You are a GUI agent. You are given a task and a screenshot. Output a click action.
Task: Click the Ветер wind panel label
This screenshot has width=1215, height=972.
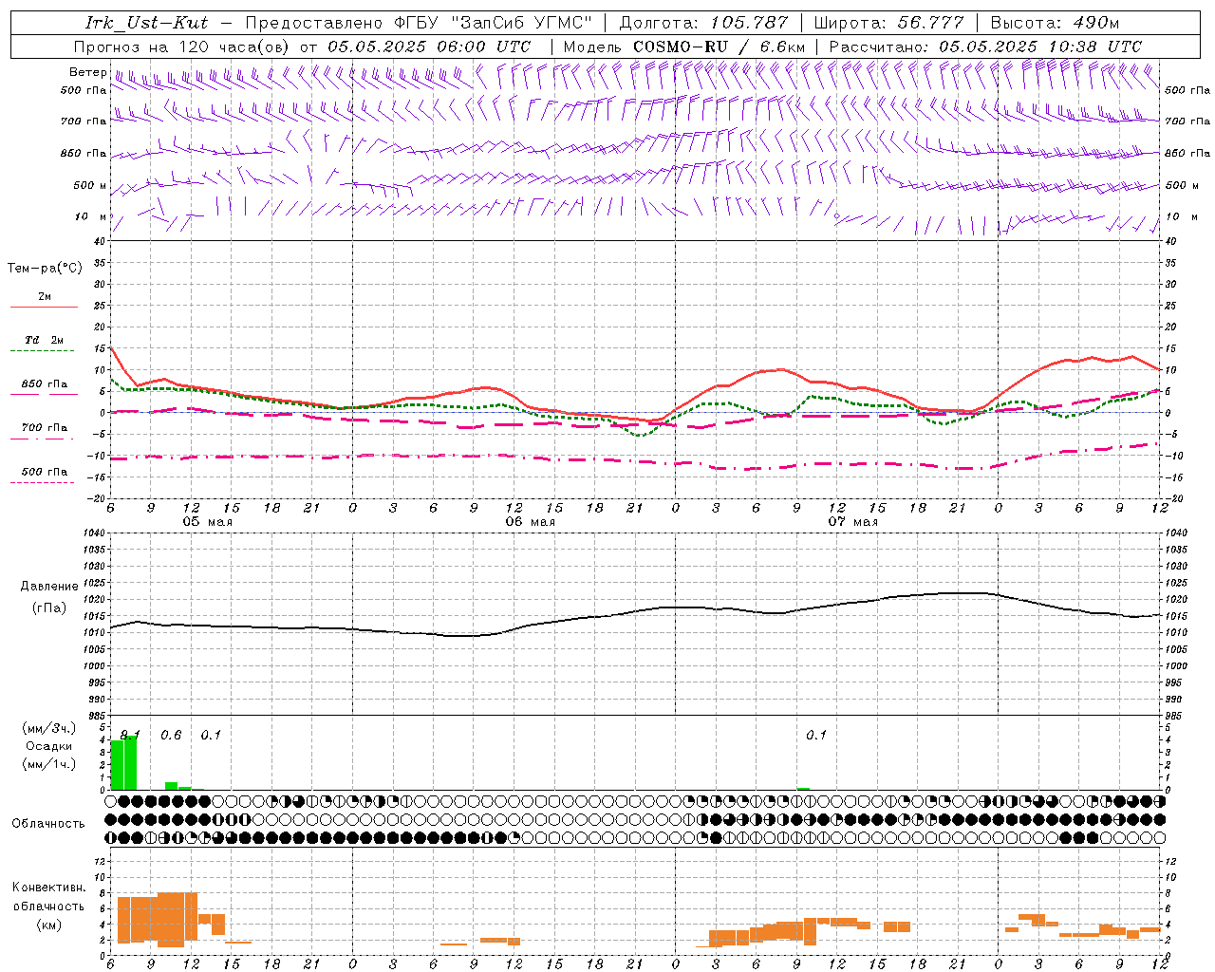[87, 72]
